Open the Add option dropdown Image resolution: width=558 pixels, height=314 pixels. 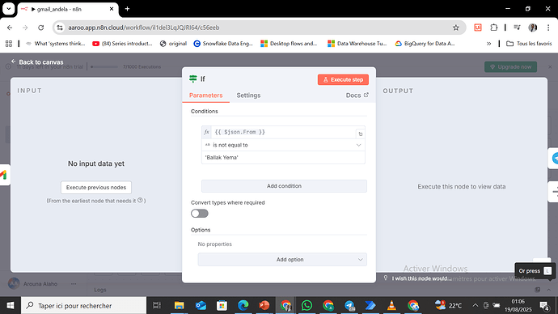(x=282, y=260)
